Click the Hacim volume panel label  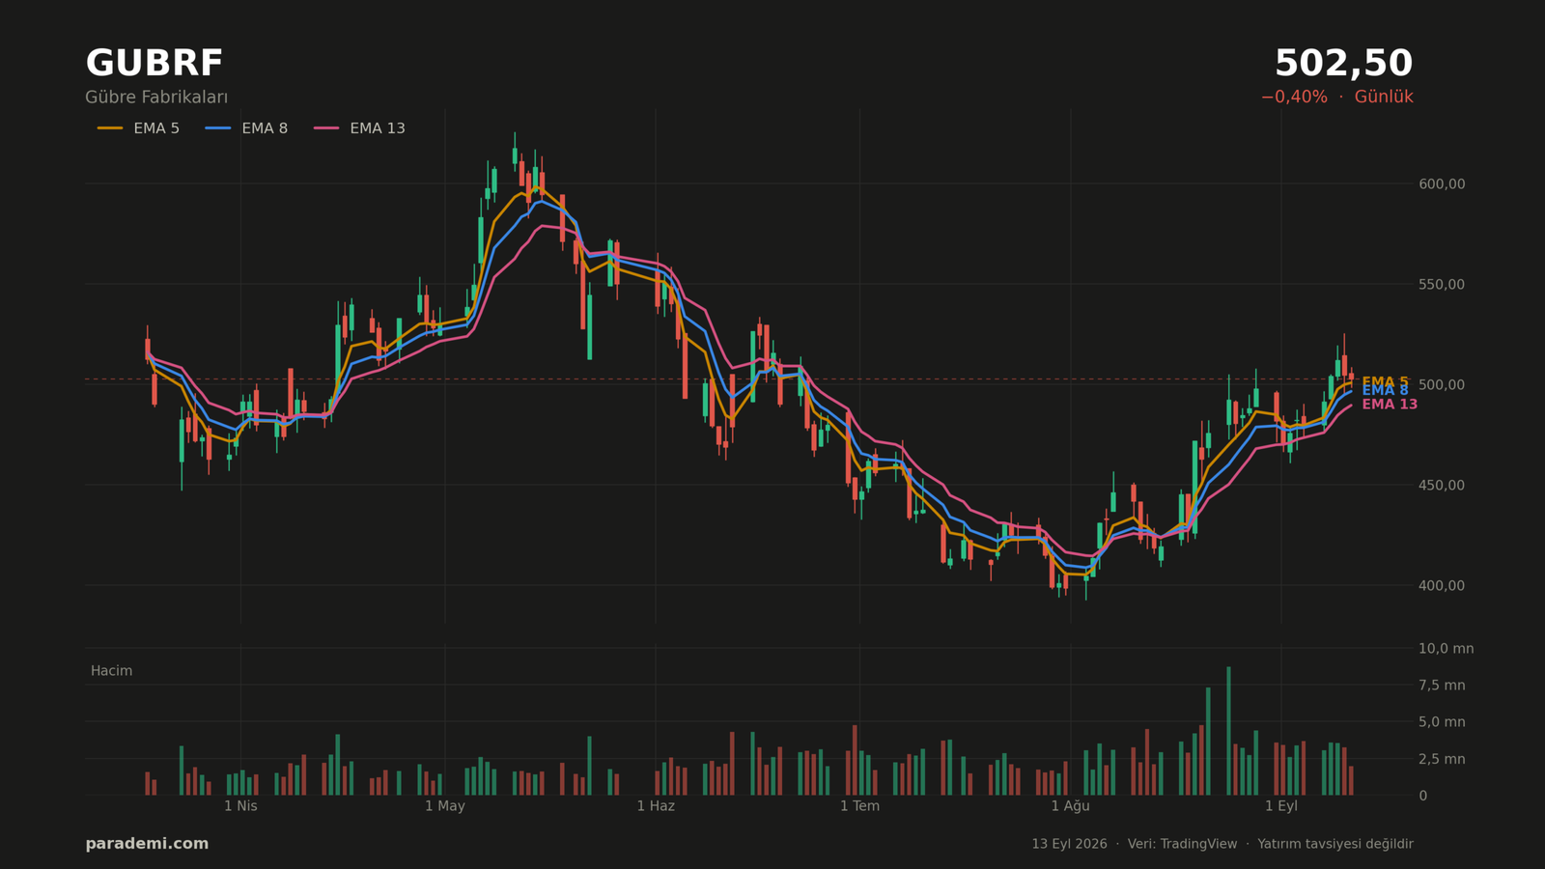(x=112, y=671)
